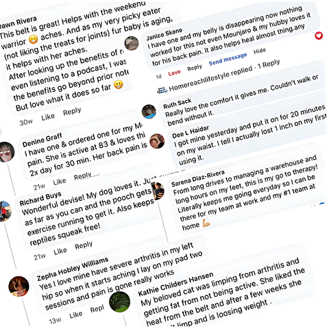Click Love under Janice Skeno's comment

(174, 73)
